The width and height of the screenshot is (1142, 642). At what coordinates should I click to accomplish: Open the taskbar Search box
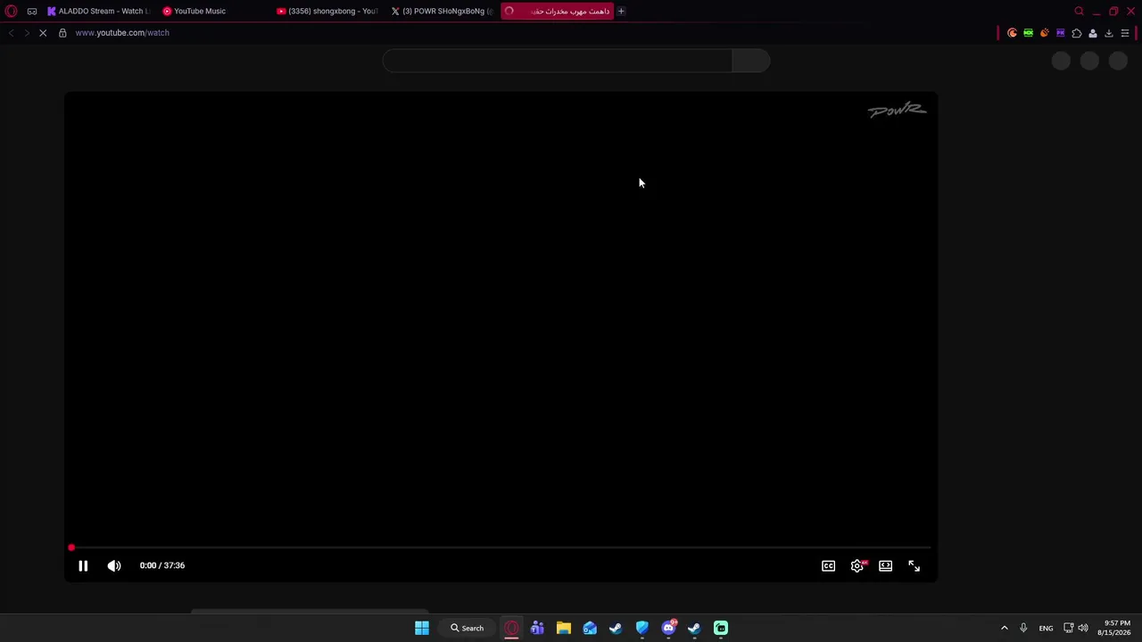pyautogui.click(x=468, y=628)
